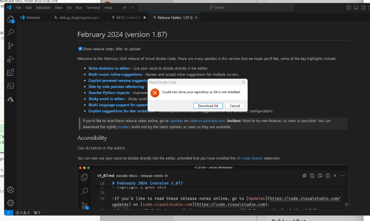Open the VS Code Speech extension link
370x221 pixels.
tap(250, 158)
